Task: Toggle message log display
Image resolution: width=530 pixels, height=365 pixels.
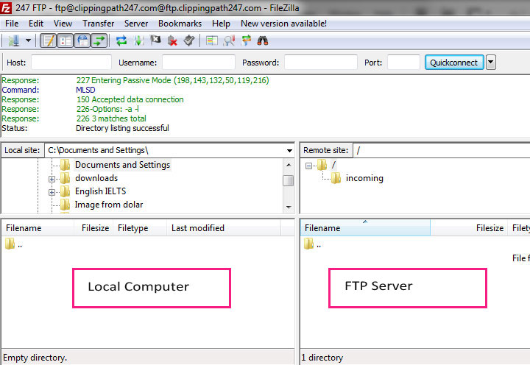Action: point(49,41)
